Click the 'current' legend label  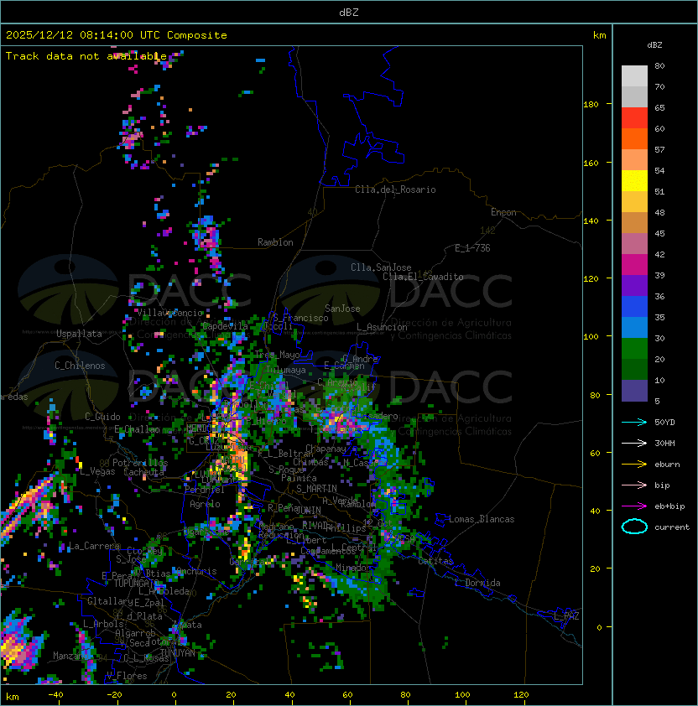[x=672, y=527]
